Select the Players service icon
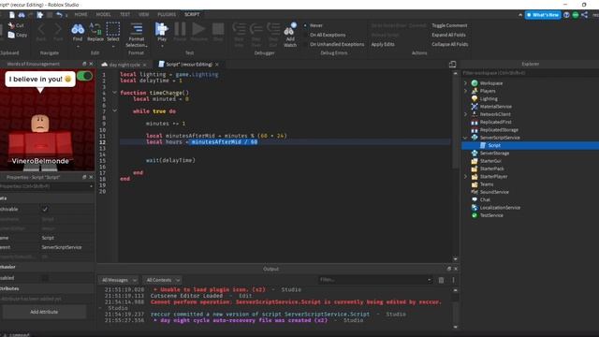 (475, 91)
